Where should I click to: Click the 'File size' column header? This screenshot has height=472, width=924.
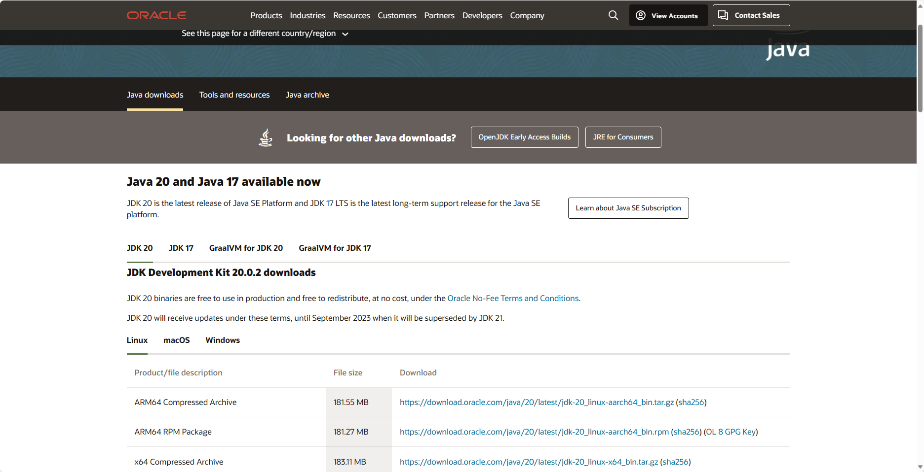tap(348, 372)
